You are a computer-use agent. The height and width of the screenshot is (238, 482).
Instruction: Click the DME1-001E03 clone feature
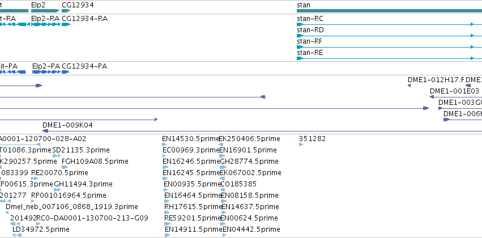(x=456, y=97)
